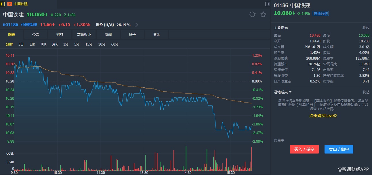This screenshot has height=175, width=372.
Task: Switch to the 公告 tab
Action: [36, 35]
